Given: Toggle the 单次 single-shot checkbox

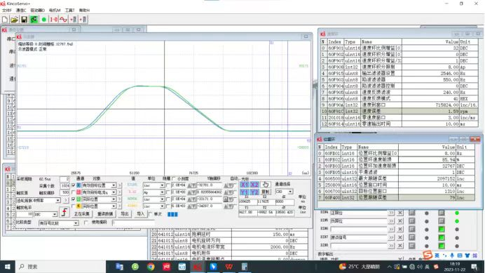Looking at the screenshot, I should point(151,214).
